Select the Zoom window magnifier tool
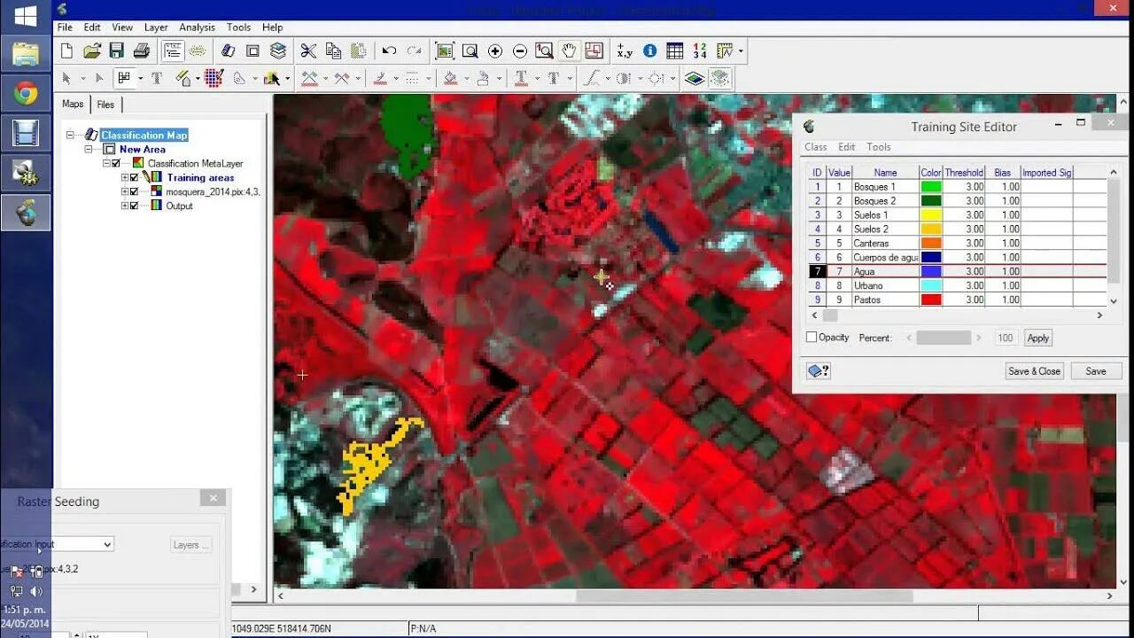 [x=470, y=51]
